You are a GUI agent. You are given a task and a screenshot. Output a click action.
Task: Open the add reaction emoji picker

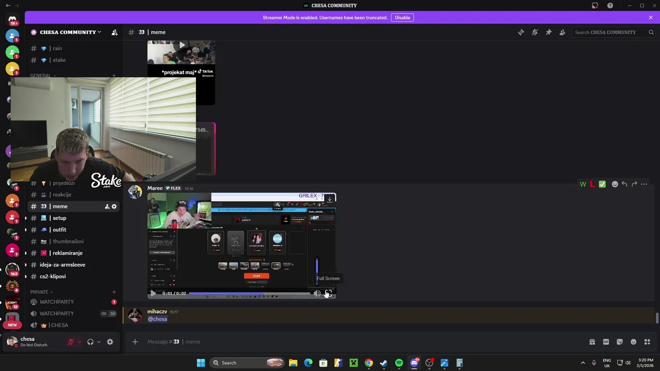tap(615, 184)
